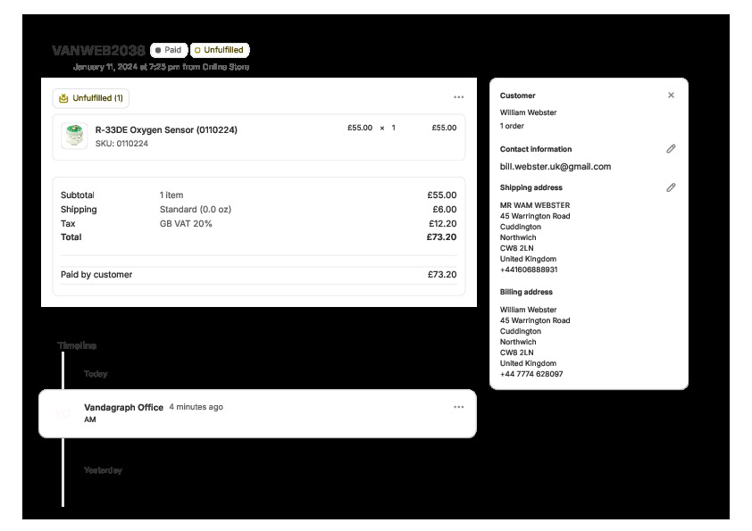Image resolution: width=752 pixels, height=531 pixels.
Task: Open the oxygen sensor product thumbnail
Action: tap(74, 136)
